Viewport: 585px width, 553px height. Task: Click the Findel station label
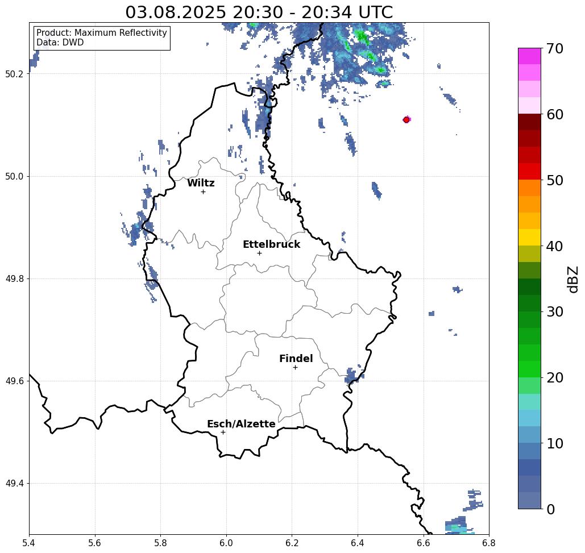pyautogui.click(x=296, y=359)
